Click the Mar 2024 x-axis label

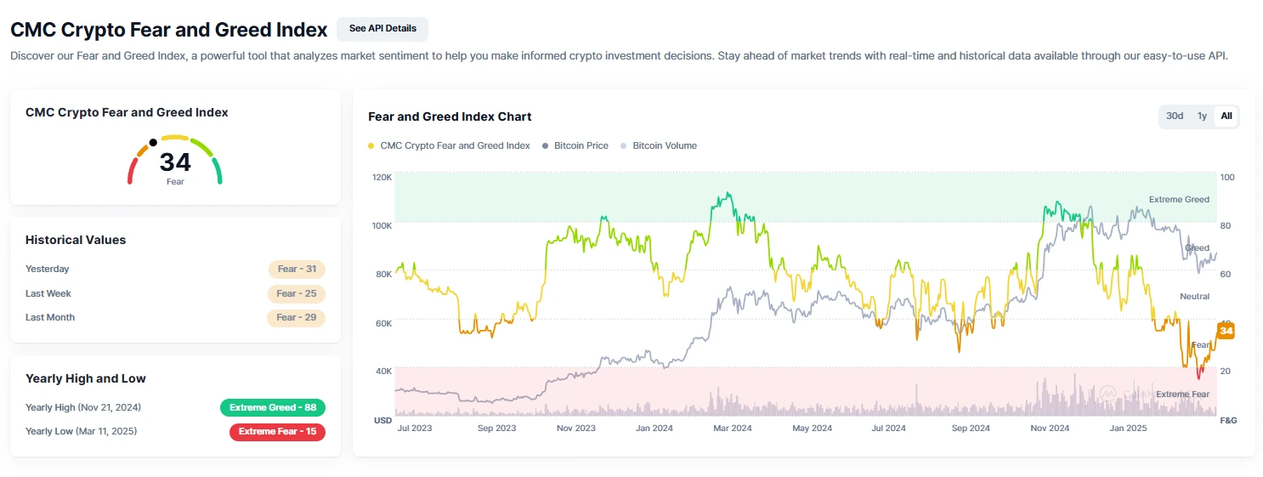[732, 429]
